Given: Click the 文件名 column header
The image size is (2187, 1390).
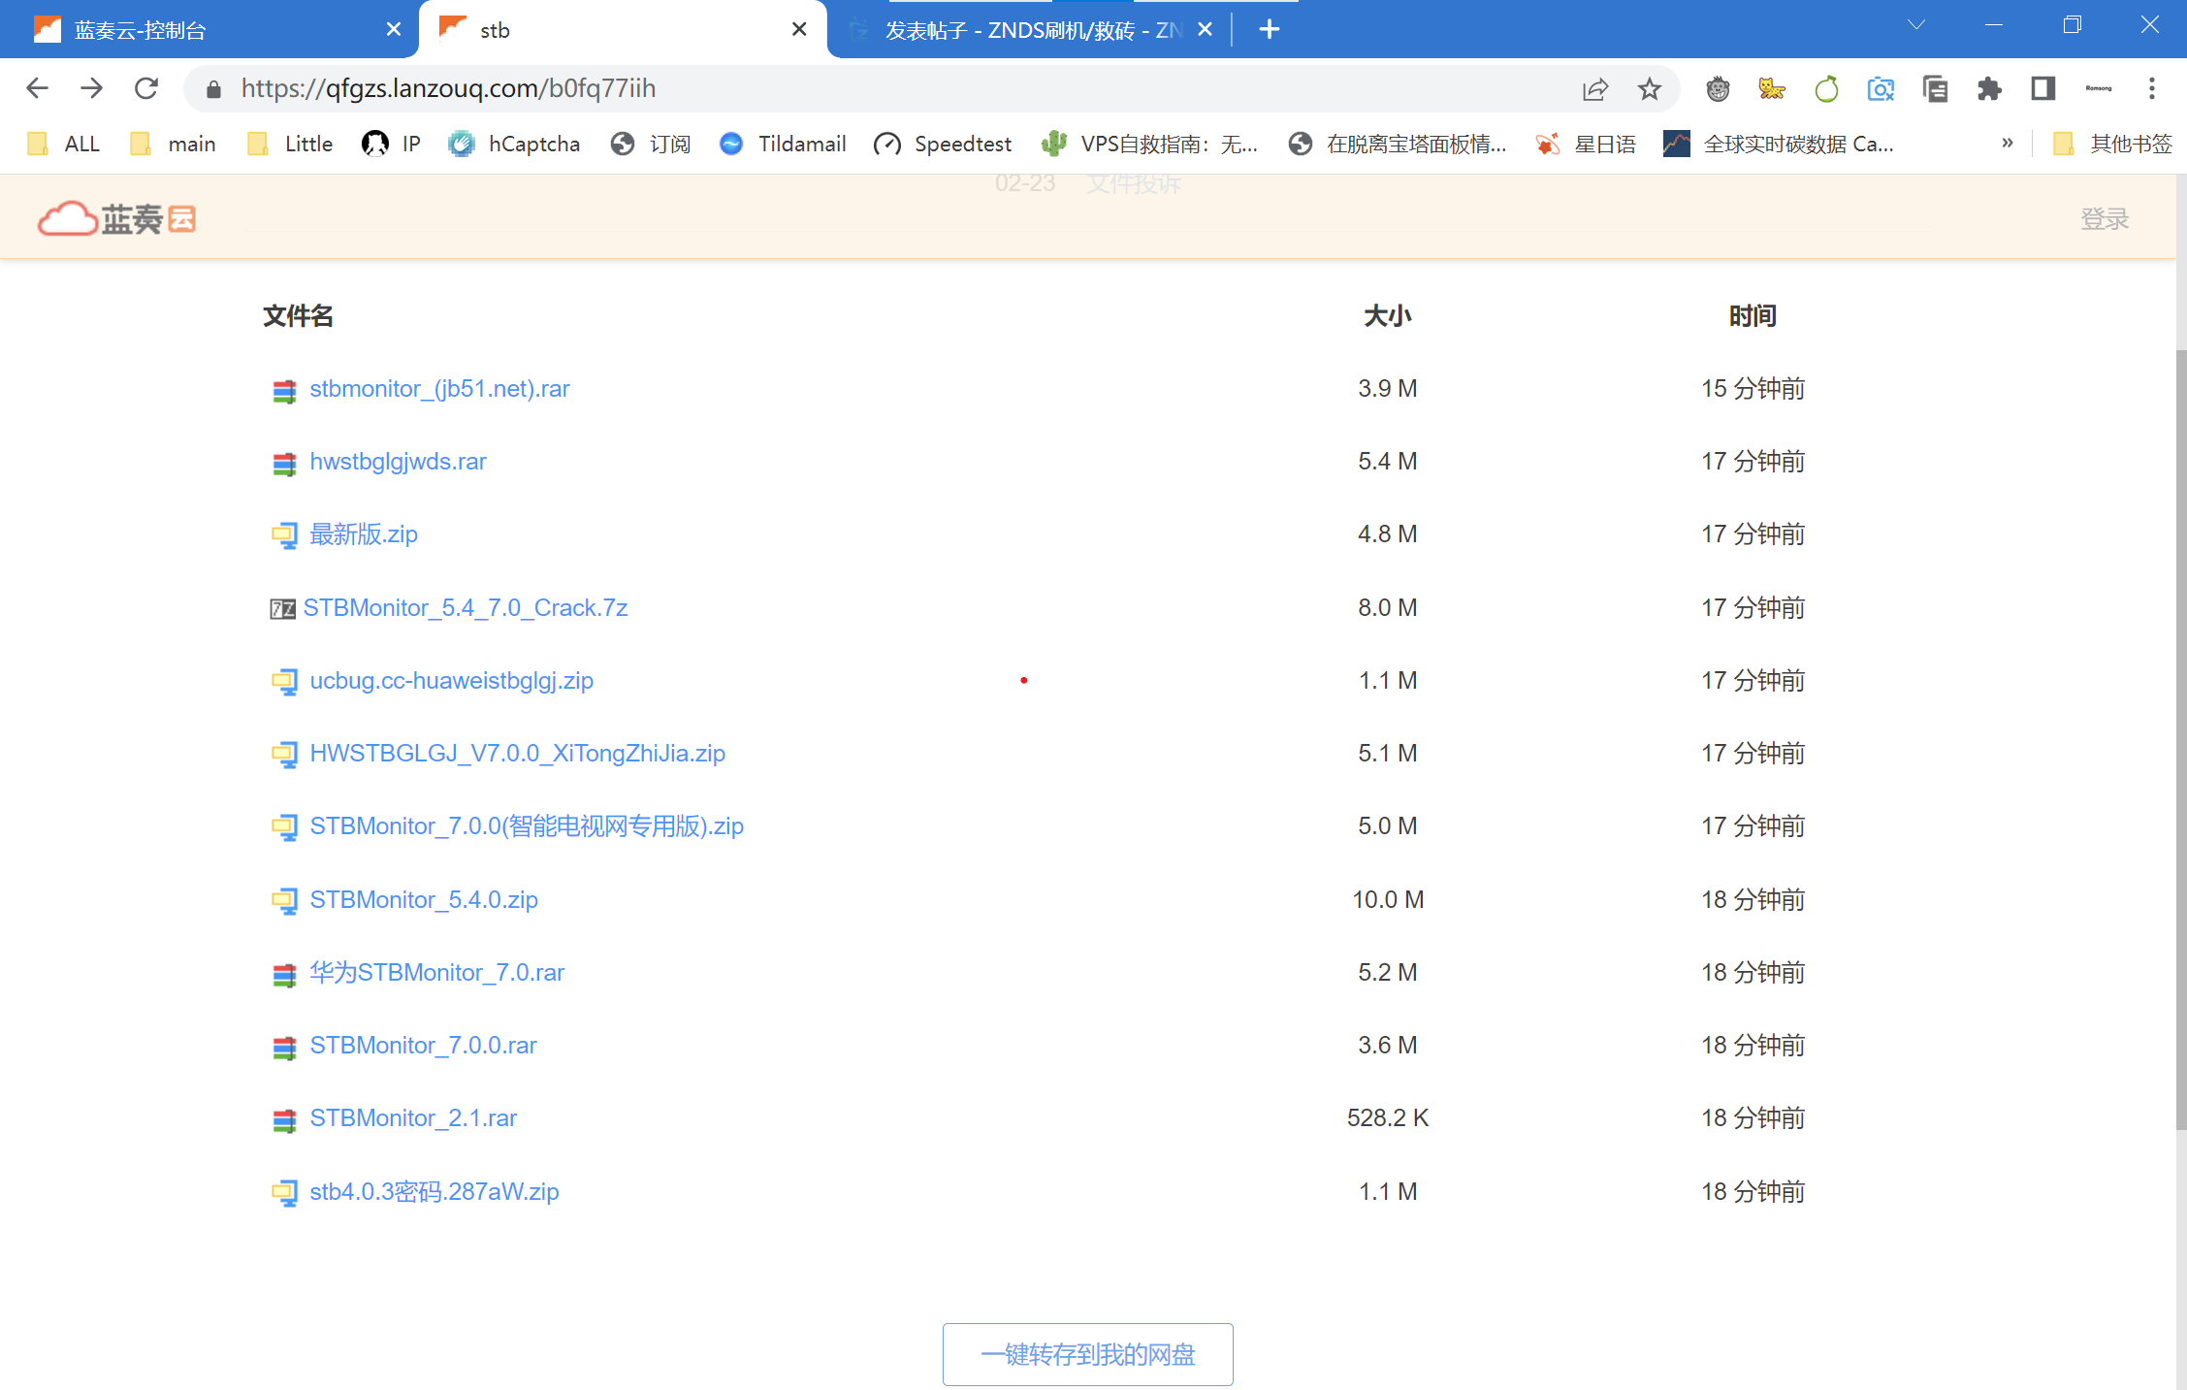Looking at the screenshot, I should pos(298,316).
